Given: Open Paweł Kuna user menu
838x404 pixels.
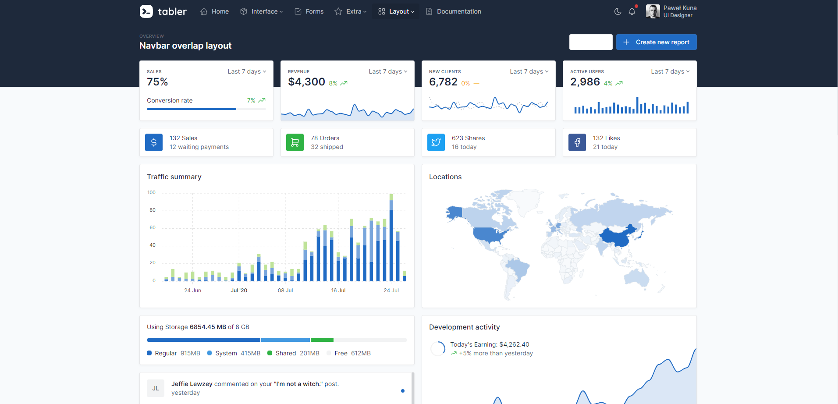Looking at the screenshot, I should point(671,11).
